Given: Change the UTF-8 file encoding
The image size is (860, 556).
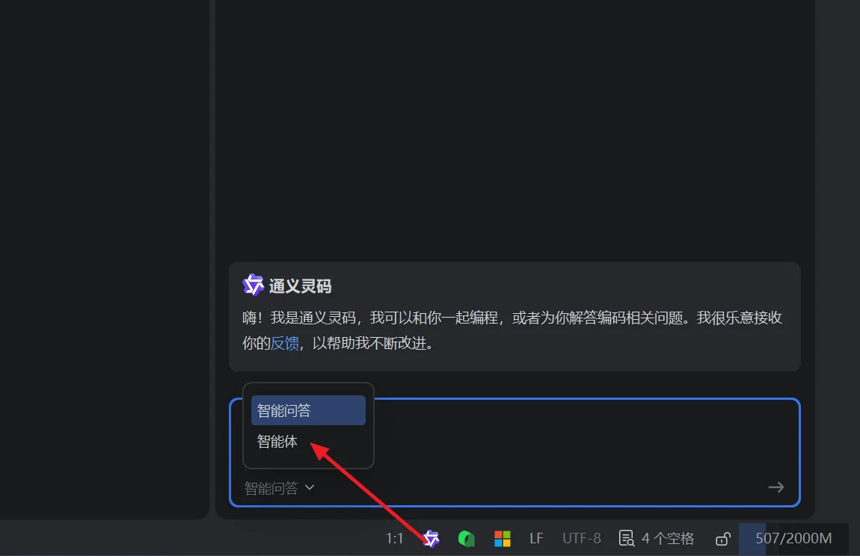Looking at the screenshot, I should coord(581,539).
